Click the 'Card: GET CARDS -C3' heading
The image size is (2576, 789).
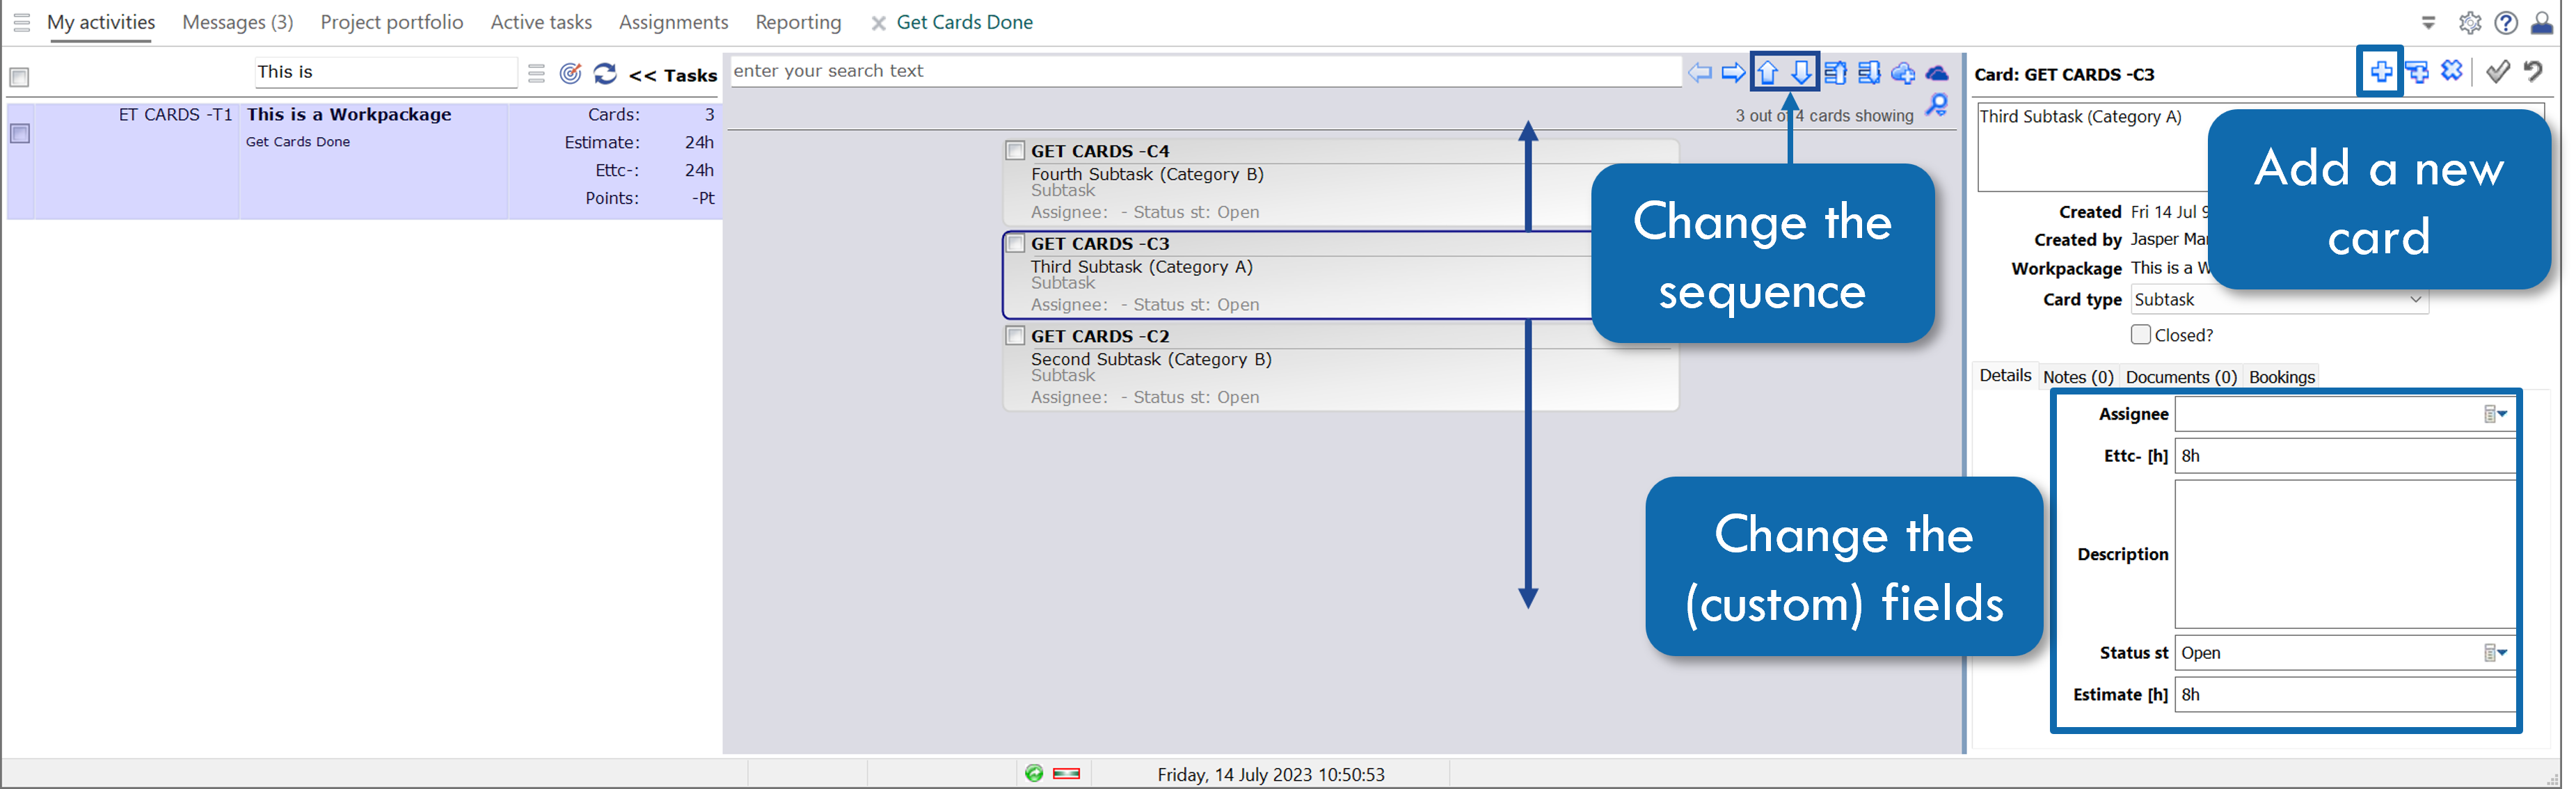[x=2064, y=74]
